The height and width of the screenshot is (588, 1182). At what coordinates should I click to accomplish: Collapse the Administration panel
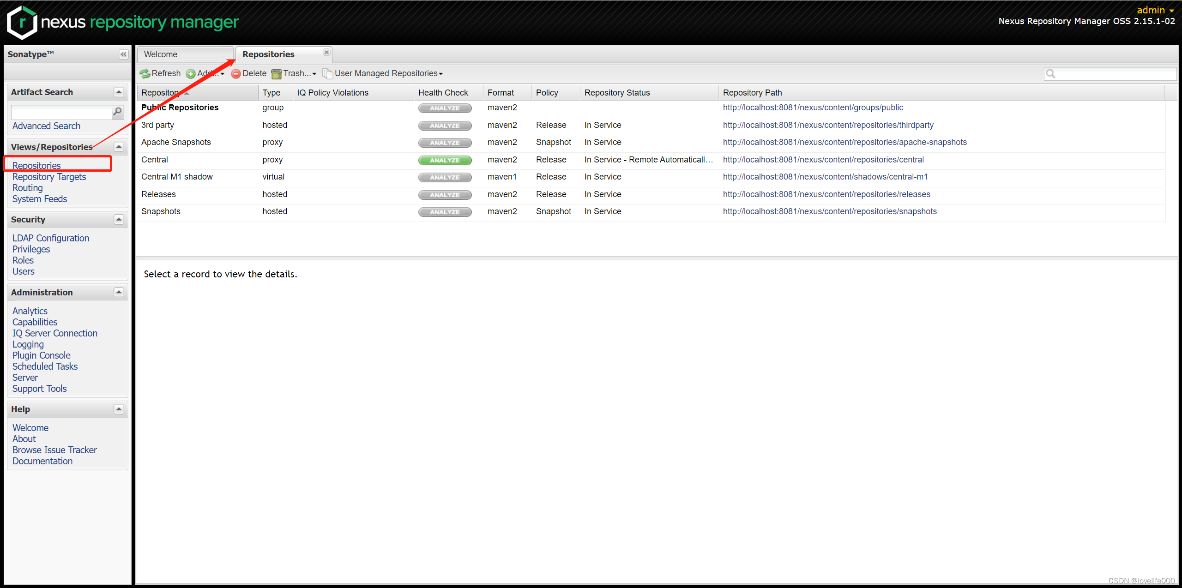point(119,292)
